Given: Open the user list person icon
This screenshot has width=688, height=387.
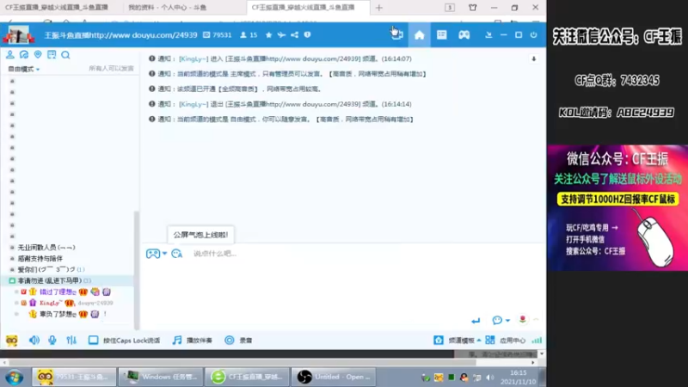Looking at the screenshot, I should (9, 55).
